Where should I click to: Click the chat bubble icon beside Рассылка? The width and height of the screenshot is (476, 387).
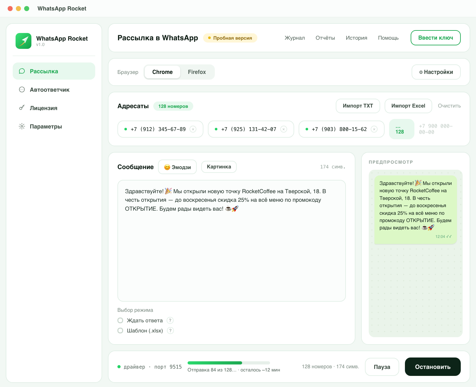tap(22, 71)
